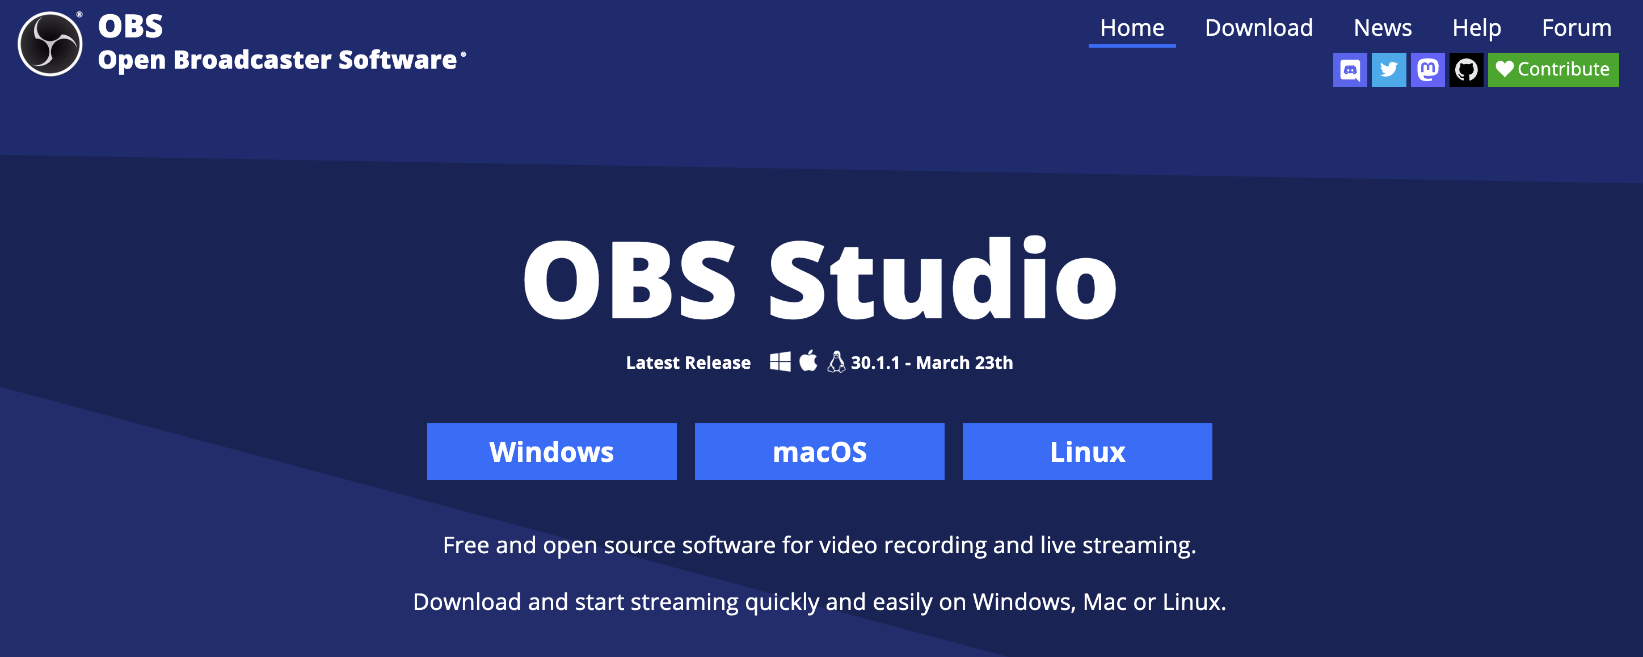Open the Download nav item
This screenshot has height=657, width=1643.
[1258, 28]
